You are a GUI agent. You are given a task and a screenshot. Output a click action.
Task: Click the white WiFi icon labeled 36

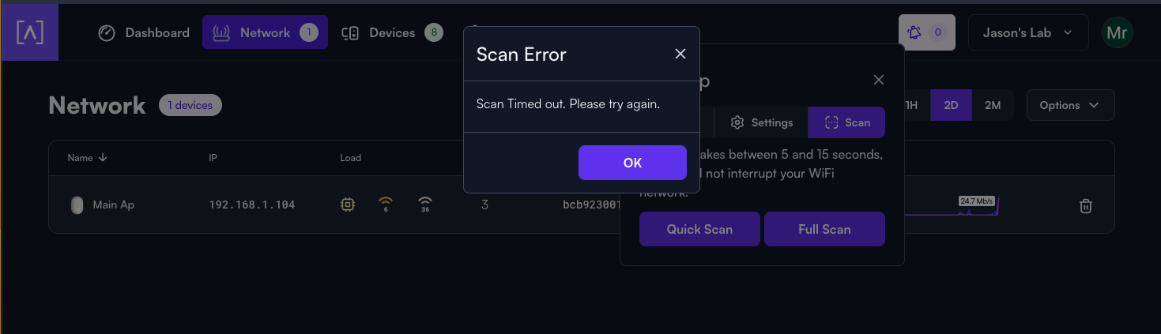pos(425,205)
